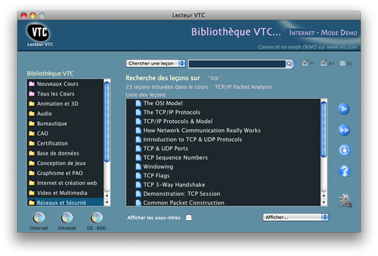Open the Chercher une leçon dropdown
378x256 pixels.
(x=156, y=64)
